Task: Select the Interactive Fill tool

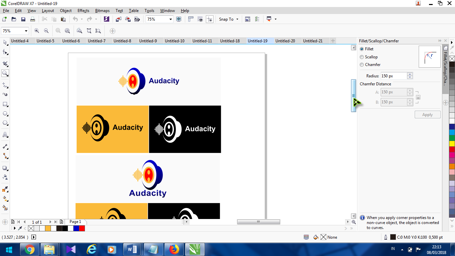Action: point(5,199)
